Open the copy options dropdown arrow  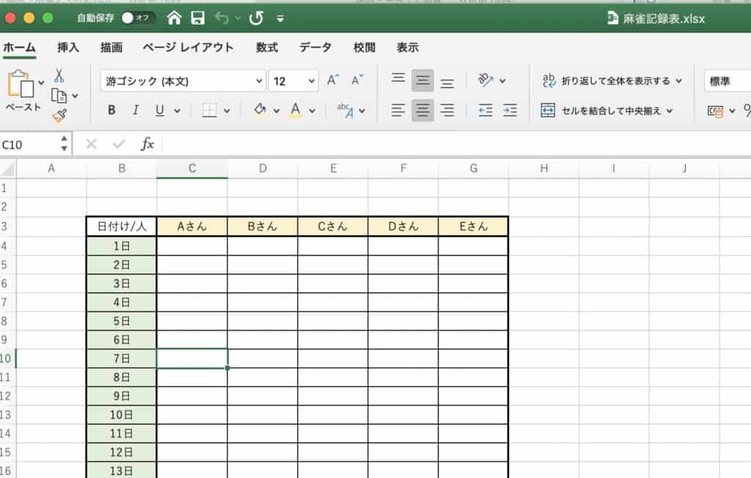(x=76, y=96)
